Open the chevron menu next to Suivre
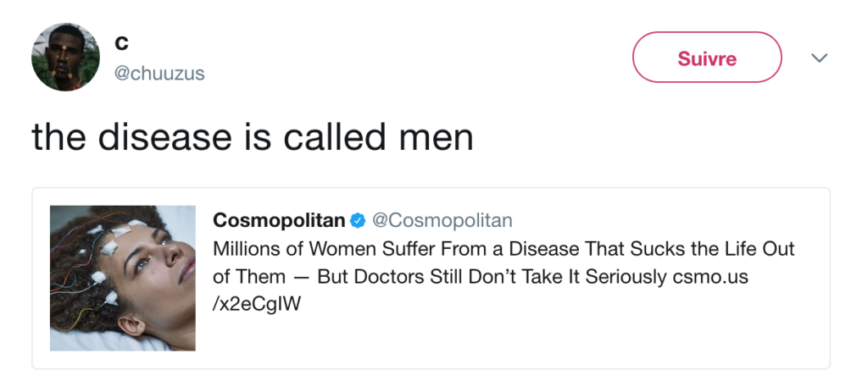 pyautogui.click(x=819, y=58)
